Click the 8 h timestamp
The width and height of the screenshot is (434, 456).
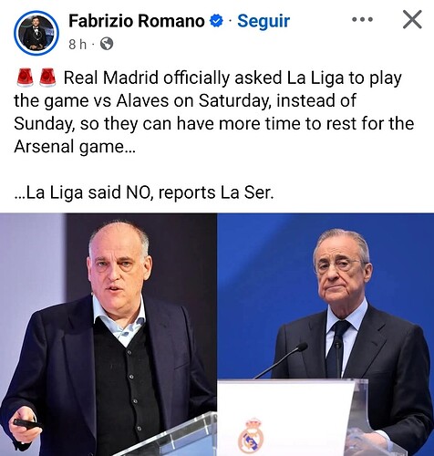point(77,45)
